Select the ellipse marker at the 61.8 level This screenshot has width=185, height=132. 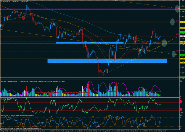tap(177, 9)
